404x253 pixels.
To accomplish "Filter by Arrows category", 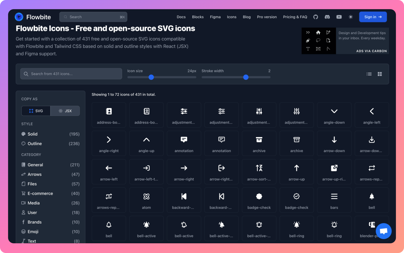I will pos(50,174).
